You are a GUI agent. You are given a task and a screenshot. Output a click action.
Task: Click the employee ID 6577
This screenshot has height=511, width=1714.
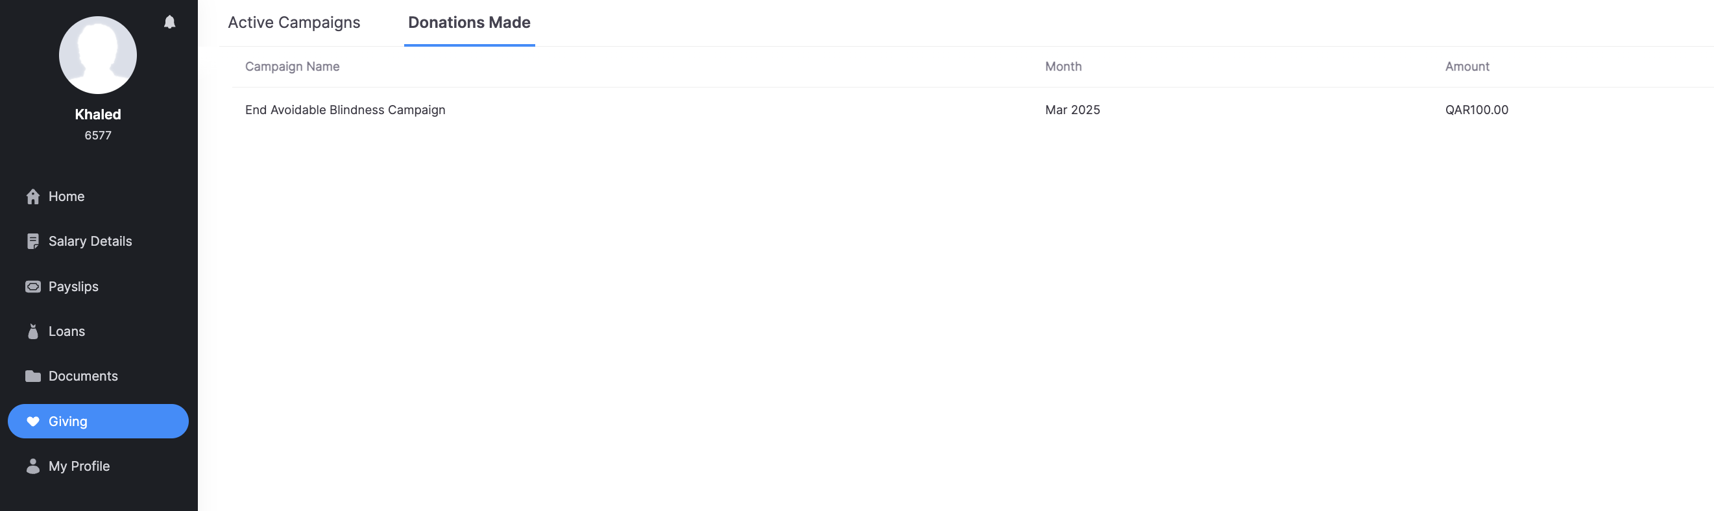coord(98,136)
